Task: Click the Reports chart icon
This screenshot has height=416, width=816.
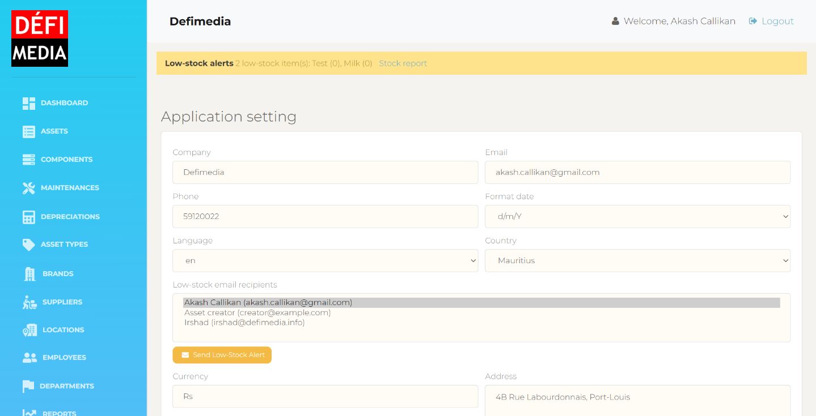Action: [x=29, y=413]
